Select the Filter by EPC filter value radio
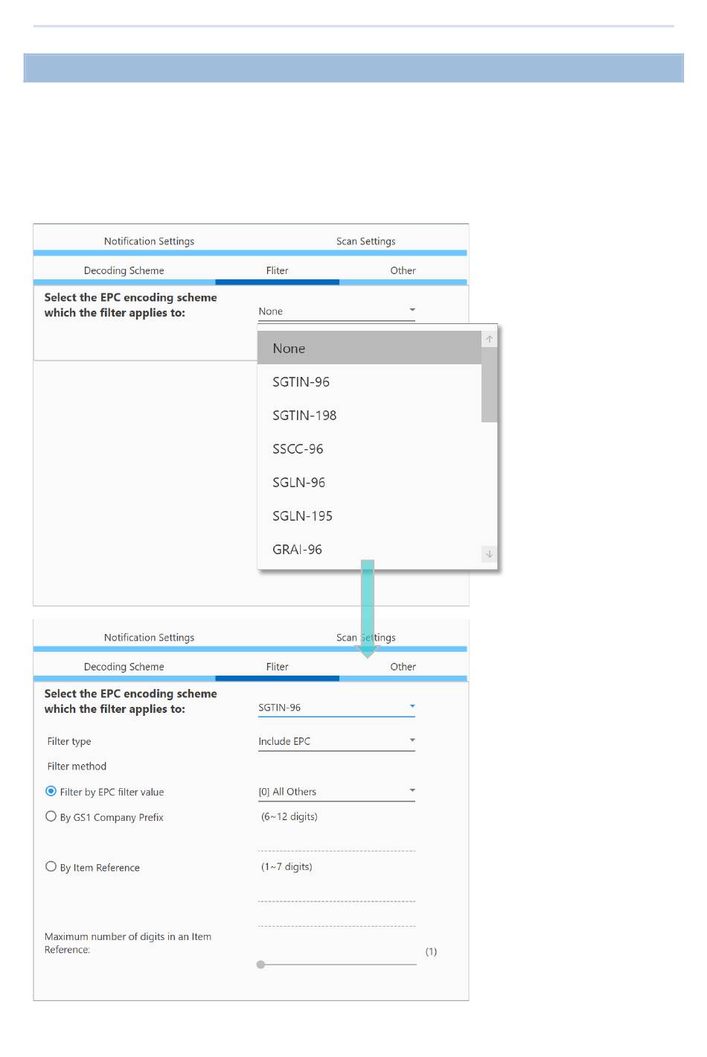Screen dimensions: 707x1057 point(51,791)
